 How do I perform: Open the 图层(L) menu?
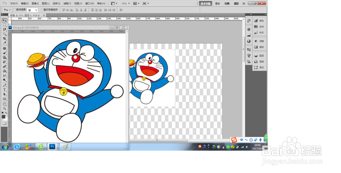pos(45,3)
